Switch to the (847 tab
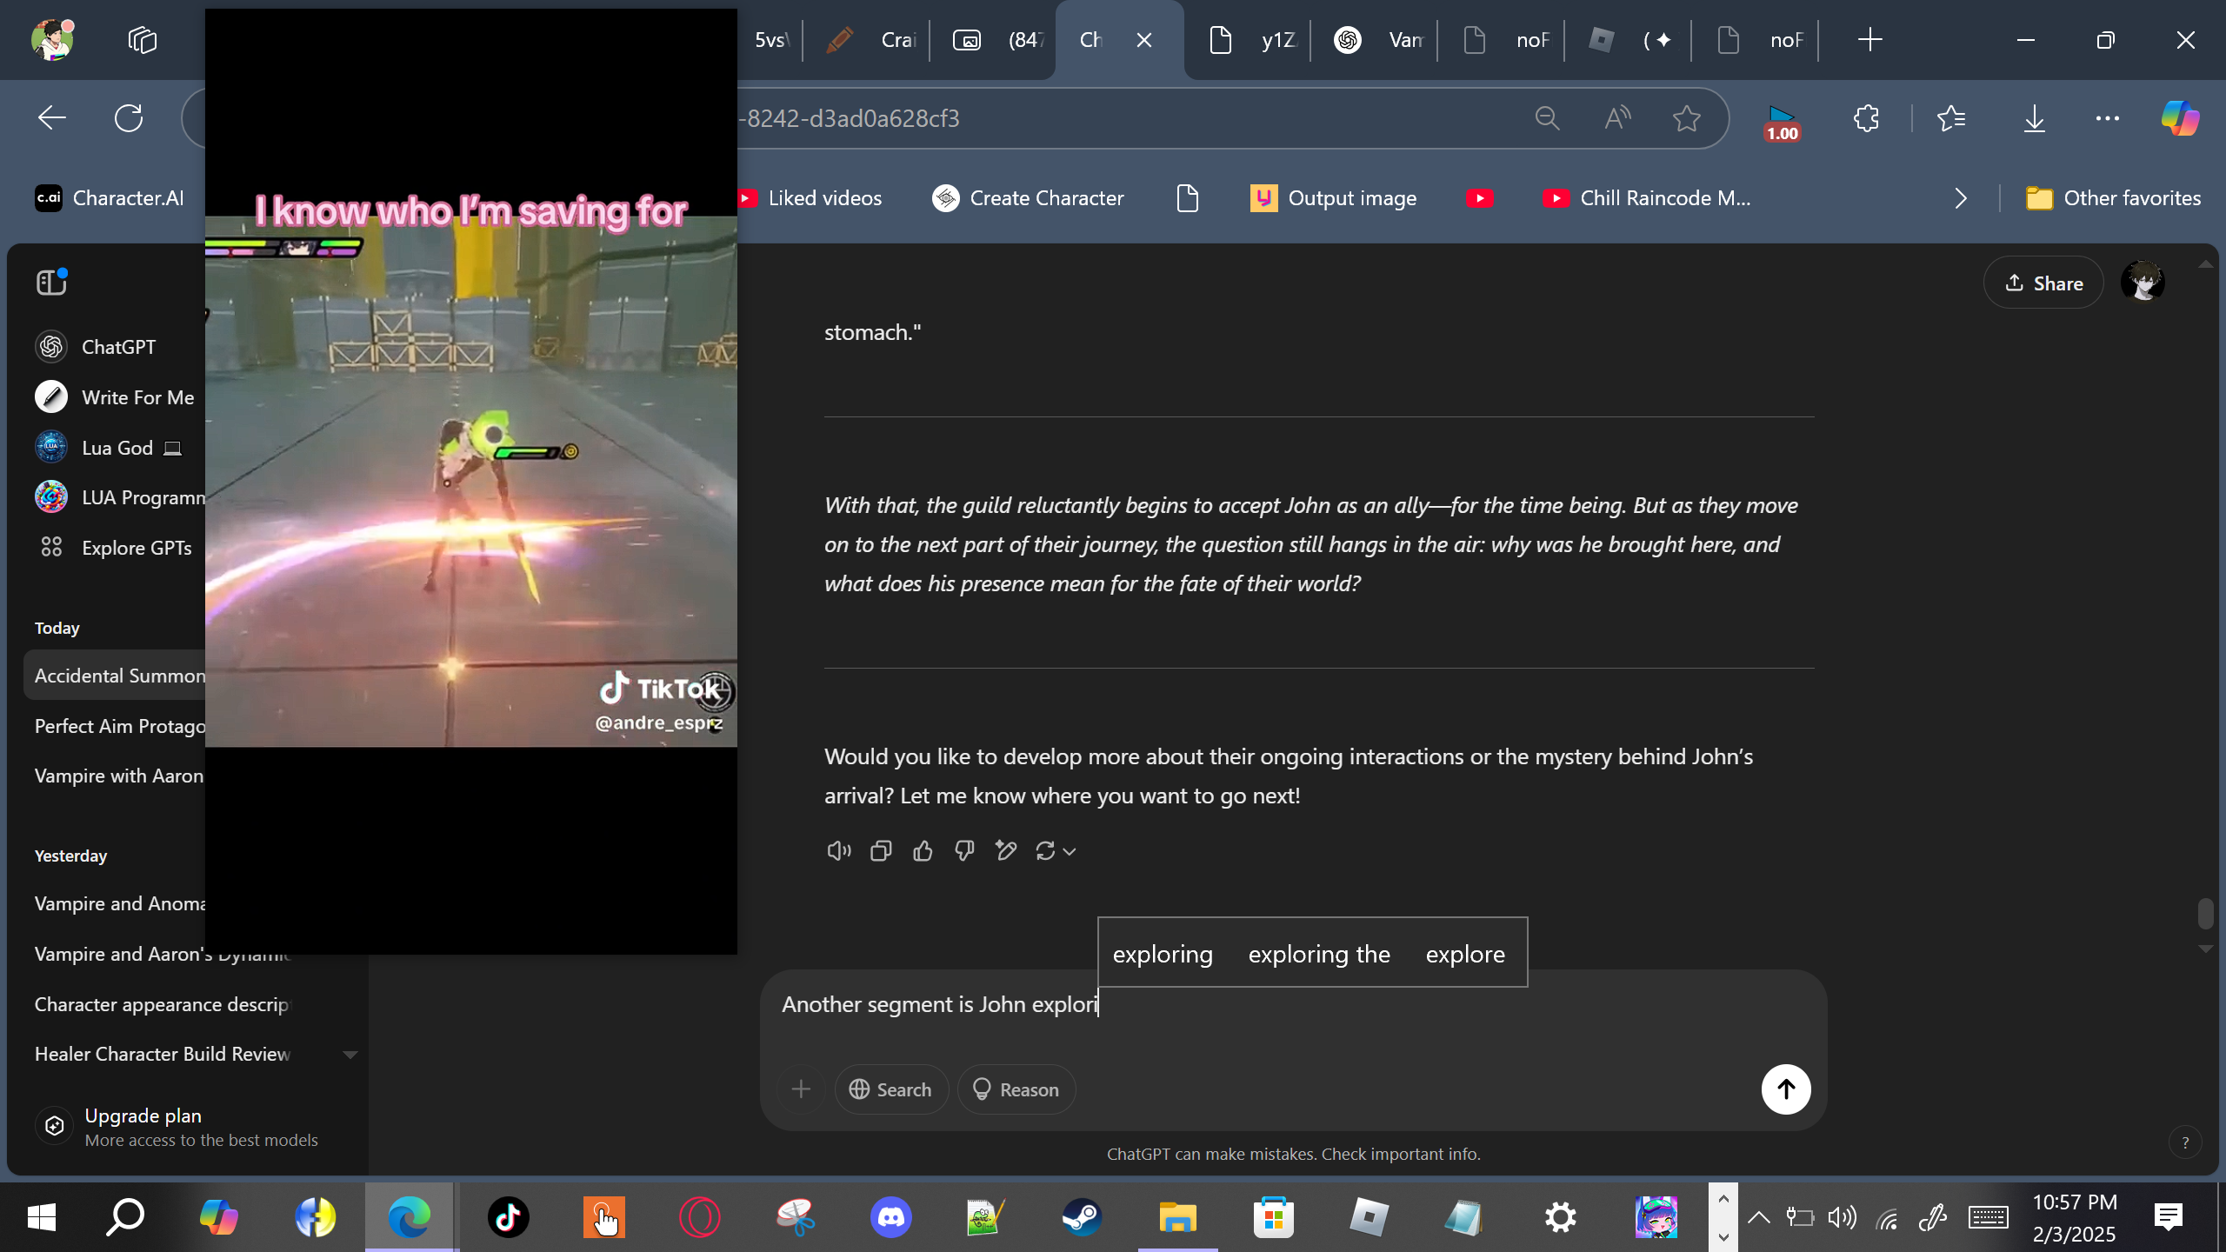 (x=995, y=40)
